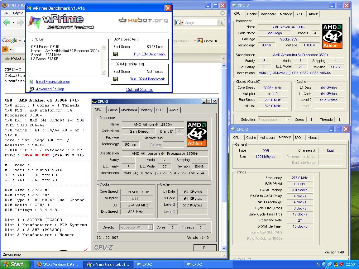Open the Plik menu
359x269 pixels.
6,13
